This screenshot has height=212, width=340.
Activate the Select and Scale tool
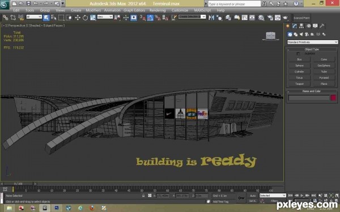93,18
